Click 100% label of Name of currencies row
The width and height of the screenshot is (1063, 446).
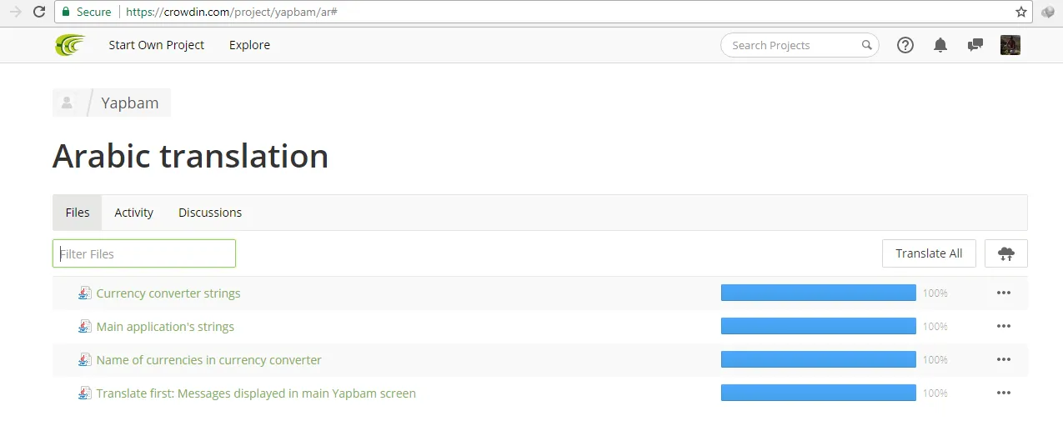point(935,360)
